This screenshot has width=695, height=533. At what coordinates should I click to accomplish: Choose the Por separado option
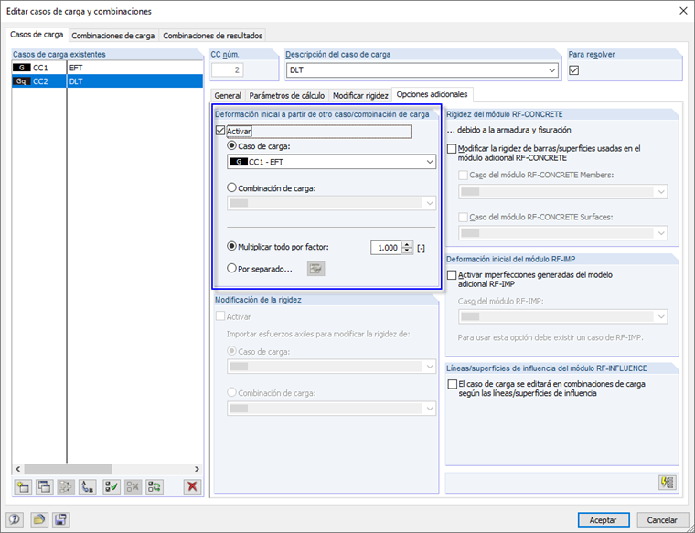coord(231,269)
